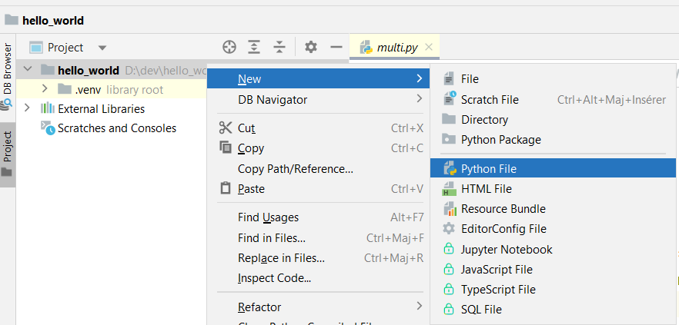Viewport: 679px width, 325px height.
Task: Click the Collapse All icon in Project toolbar
Action: tap(279, 47)
